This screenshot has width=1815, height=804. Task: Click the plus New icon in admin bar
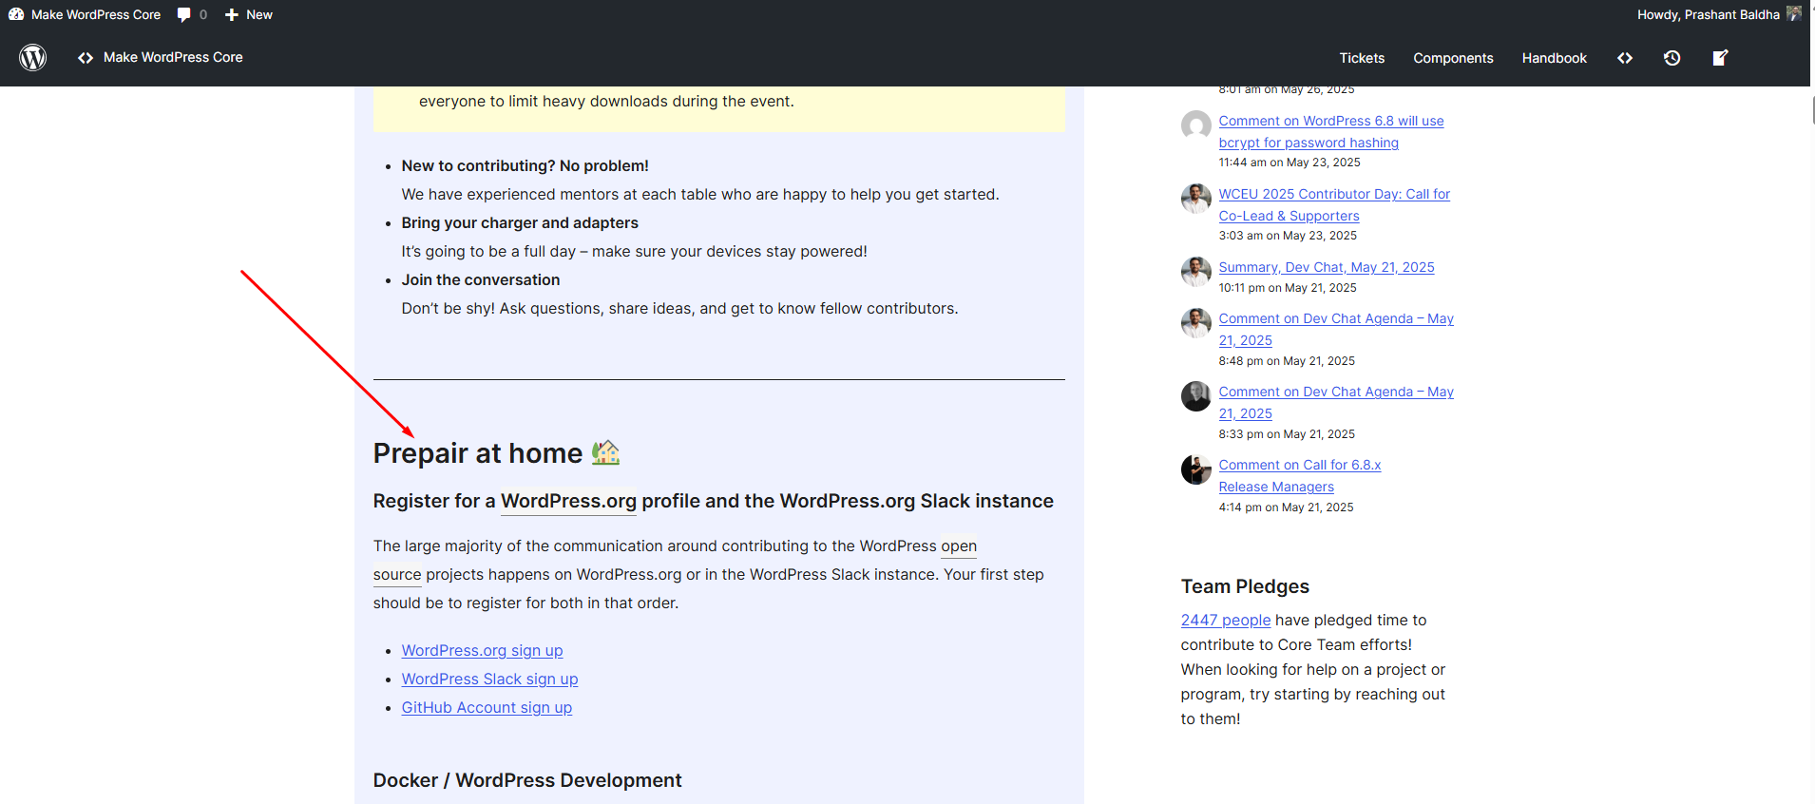[x=231, y=14]
